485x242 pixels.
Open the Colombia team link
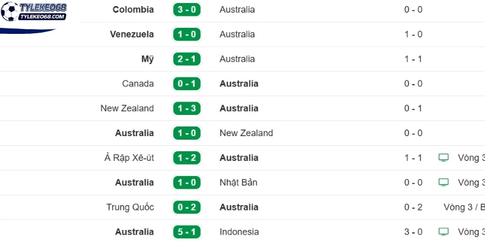click(133, 10)
